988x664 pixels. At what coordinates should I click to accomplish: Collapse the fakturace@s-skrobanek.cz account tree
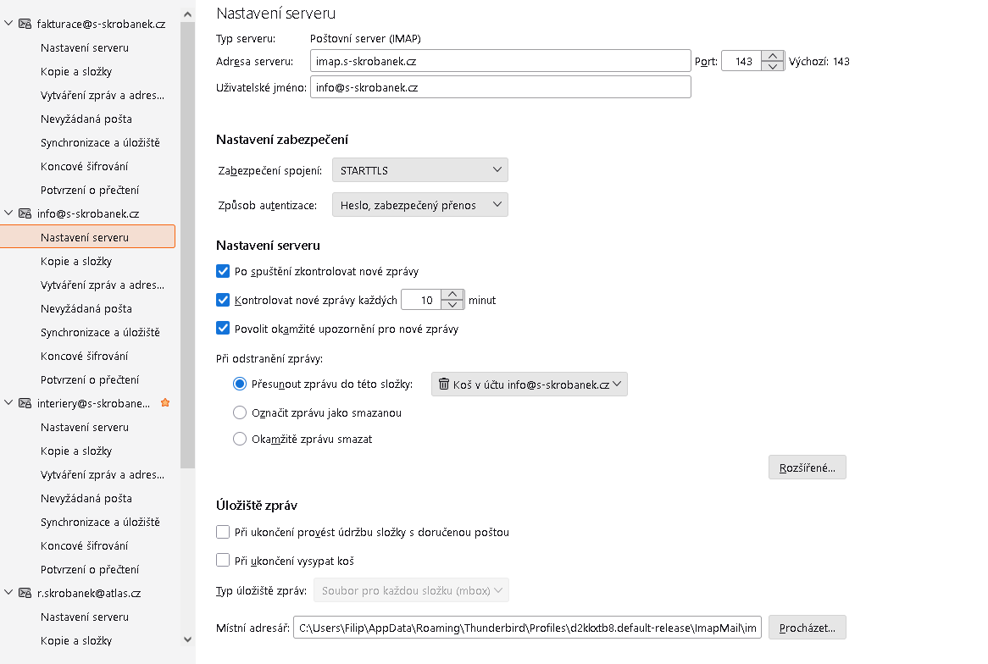click(x=8, y=24)
